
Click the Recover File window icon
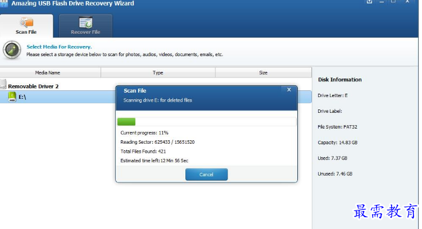[85, 22]
